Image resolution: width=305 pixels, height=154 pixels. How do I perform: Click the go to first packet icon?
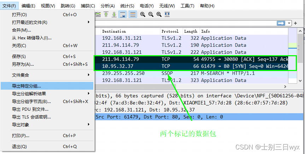pos(106,14)
